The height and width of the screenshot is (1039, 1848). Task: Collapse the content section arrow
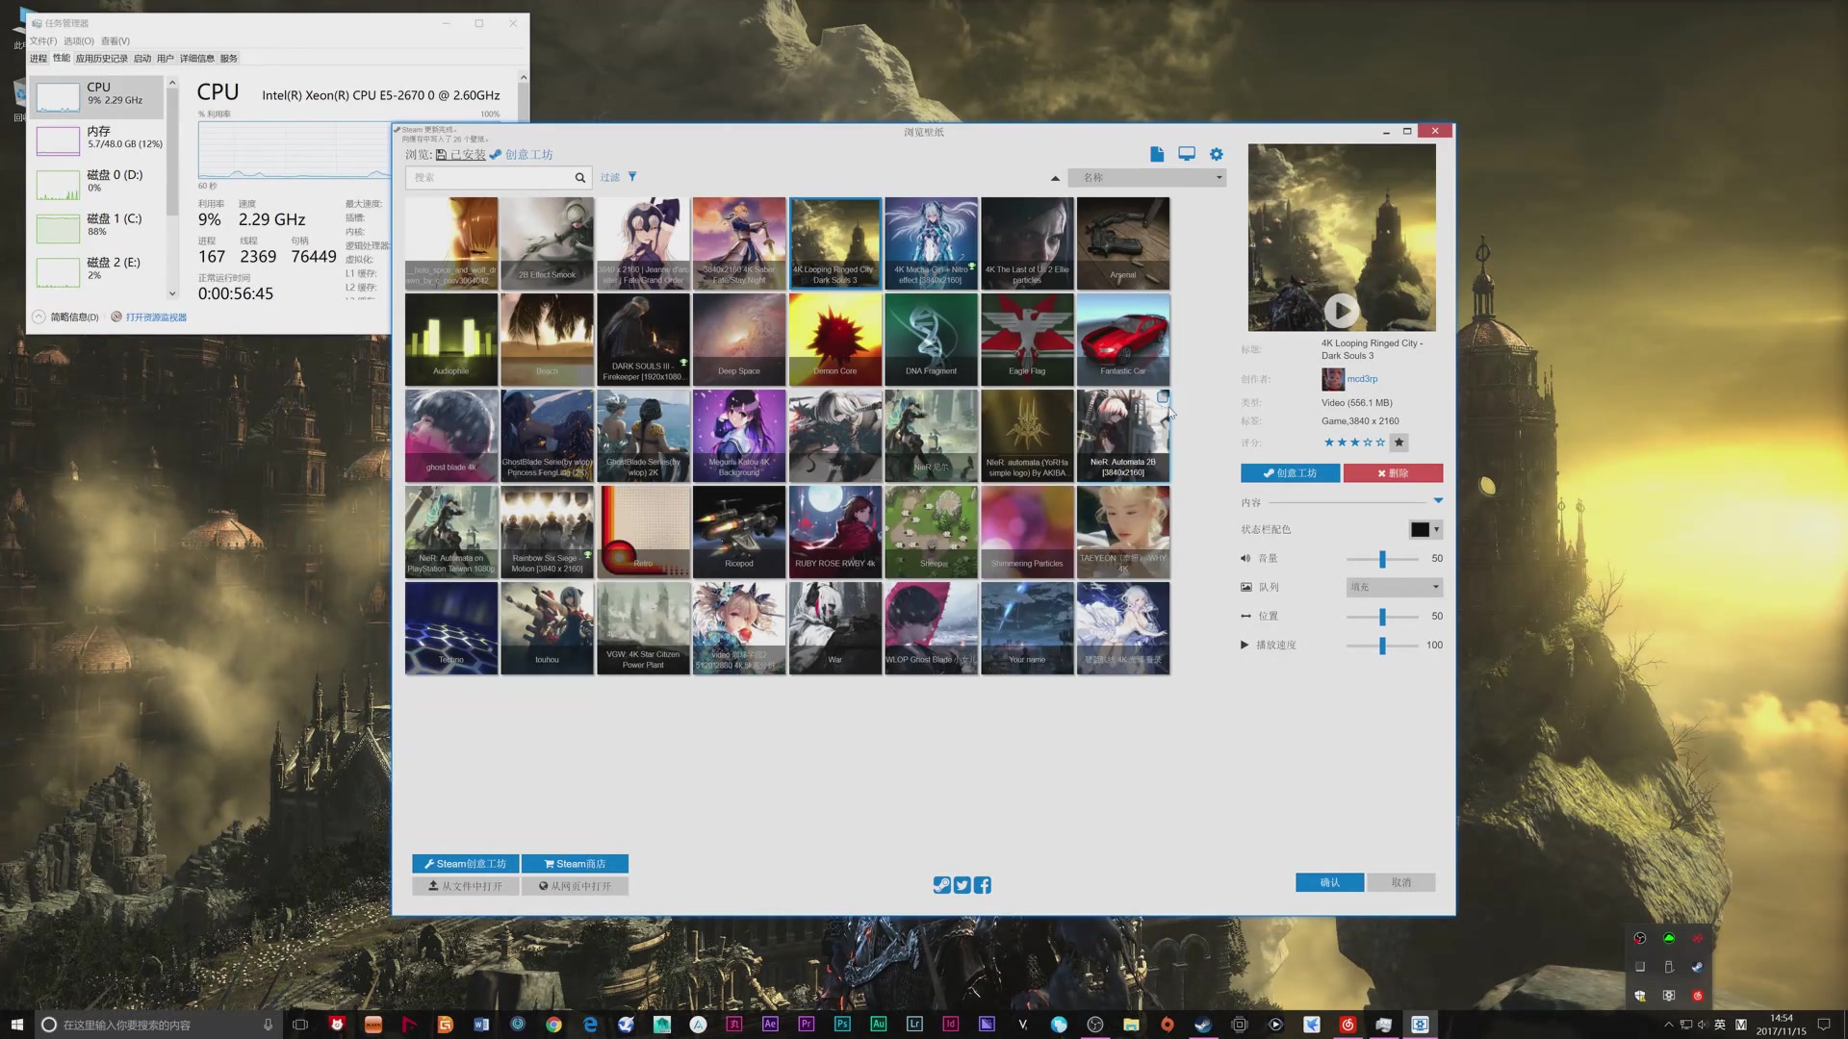point(1438,501)
